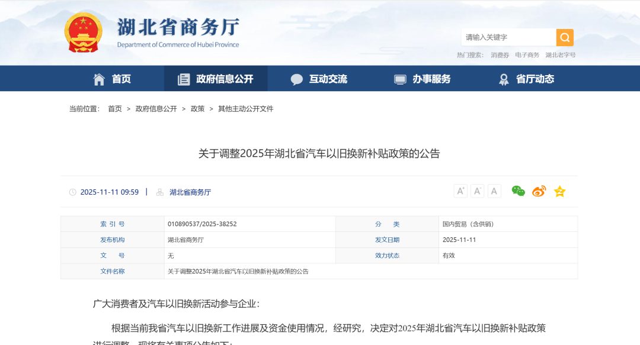Click hot search term 湖北老字号

pyautogui.click(x=560, y=55)
